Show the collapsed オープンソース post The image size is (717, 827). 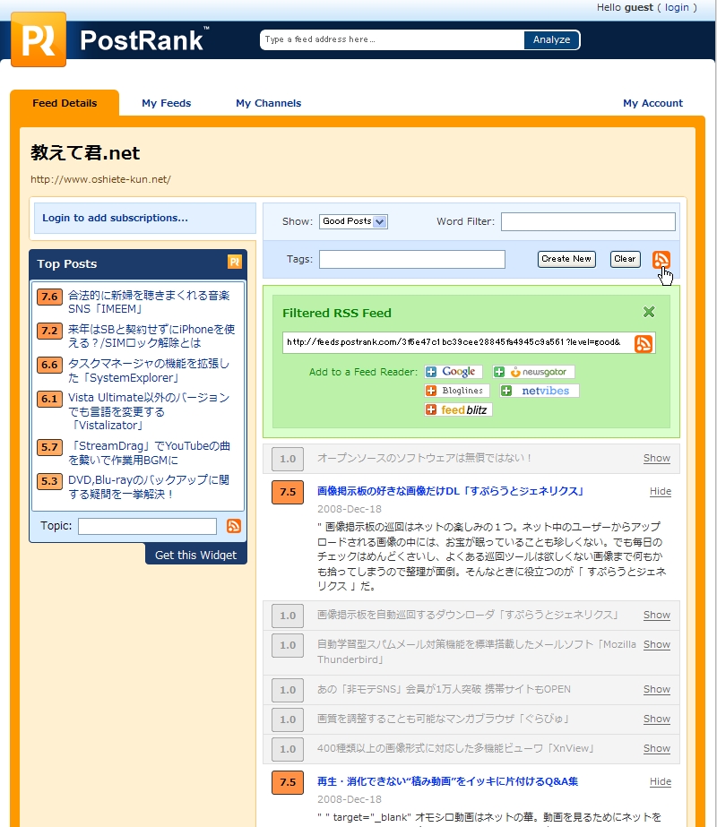tap(657, 459)
